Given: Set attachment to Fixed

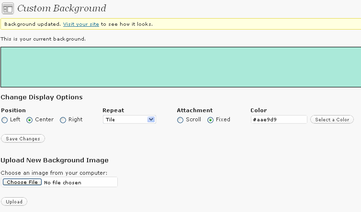Looking at the screenshot, I should tap(211, 120).
